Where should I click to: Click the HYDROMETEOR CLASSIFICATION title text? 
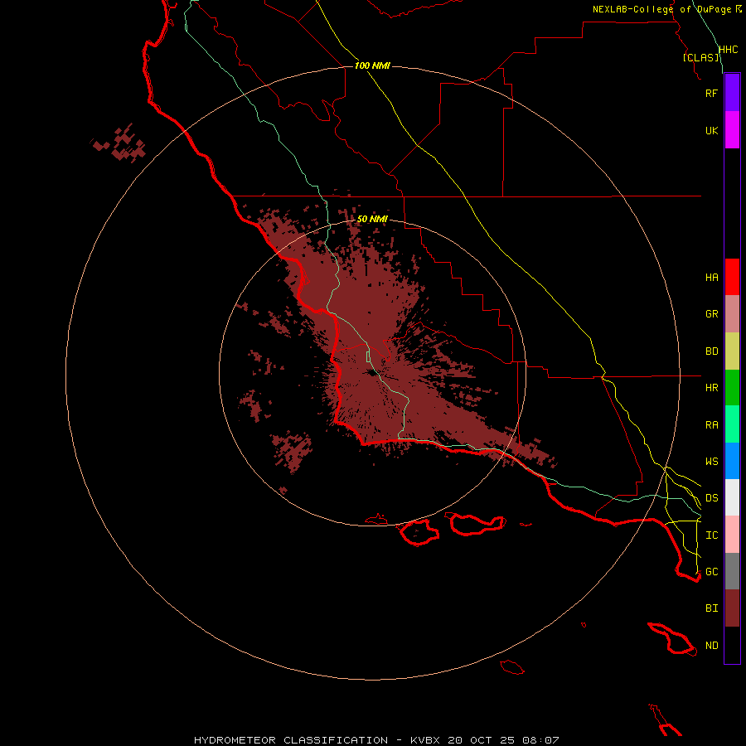point(291,740)
